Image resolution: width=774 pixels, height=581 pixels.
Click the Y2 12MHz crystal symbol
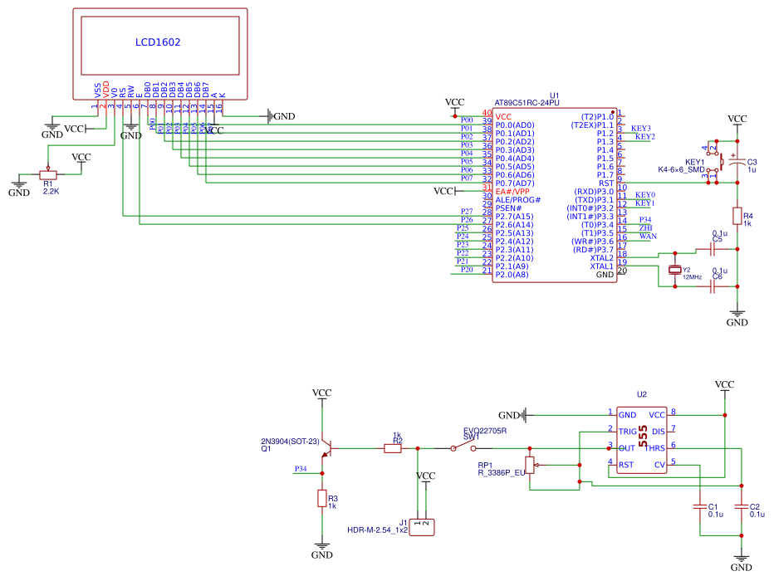[x=675, y=269]
